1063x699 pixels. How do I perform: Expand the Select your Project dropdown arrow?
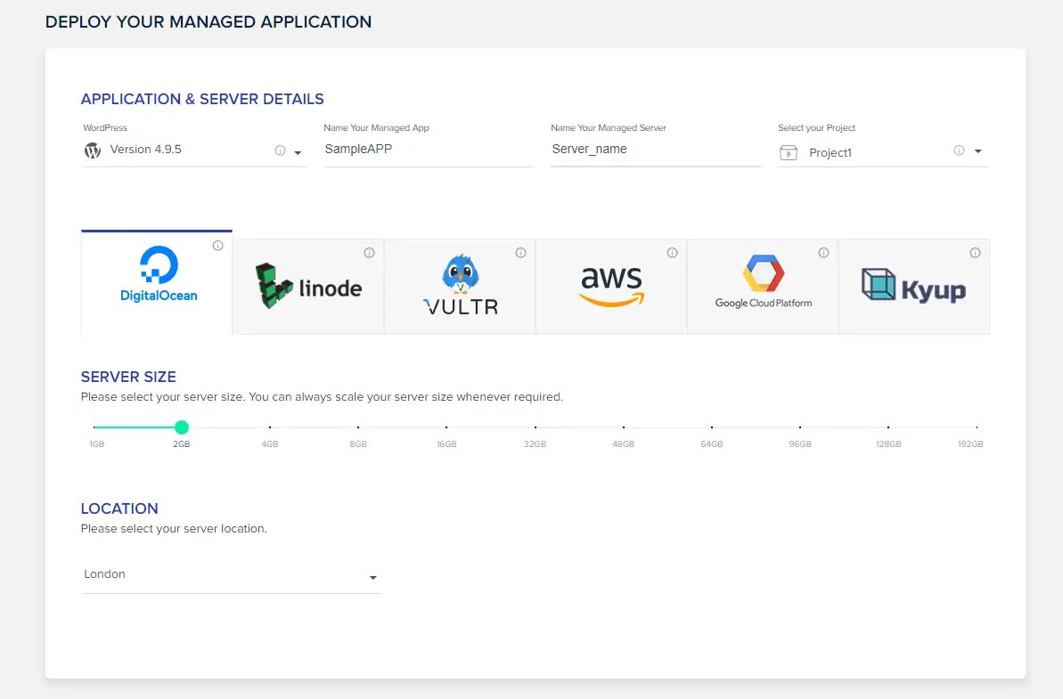click(x=978, y=151)
